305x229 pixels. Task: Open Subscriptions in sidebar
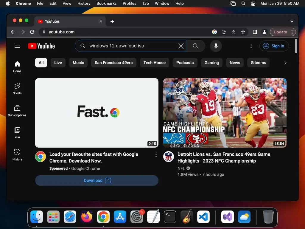point(17,111)
